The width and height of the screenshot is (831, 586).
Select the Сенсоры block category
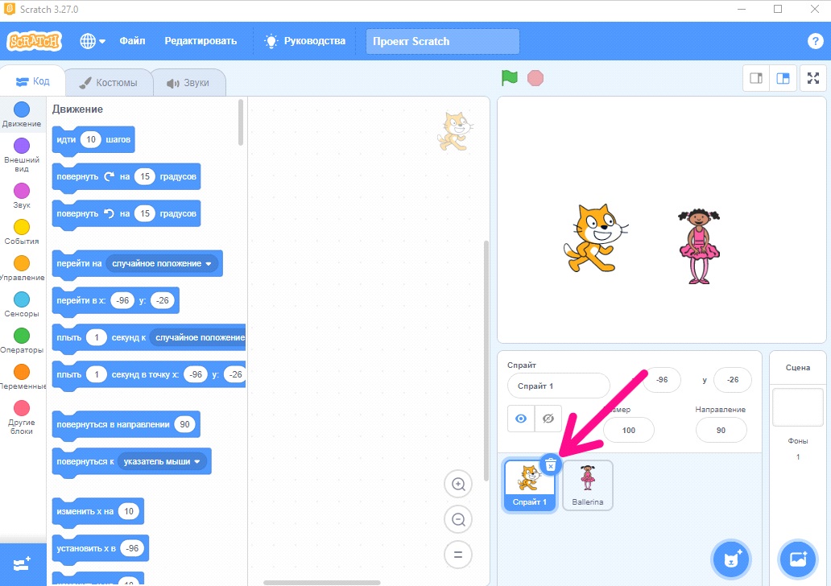click(22, 304)
